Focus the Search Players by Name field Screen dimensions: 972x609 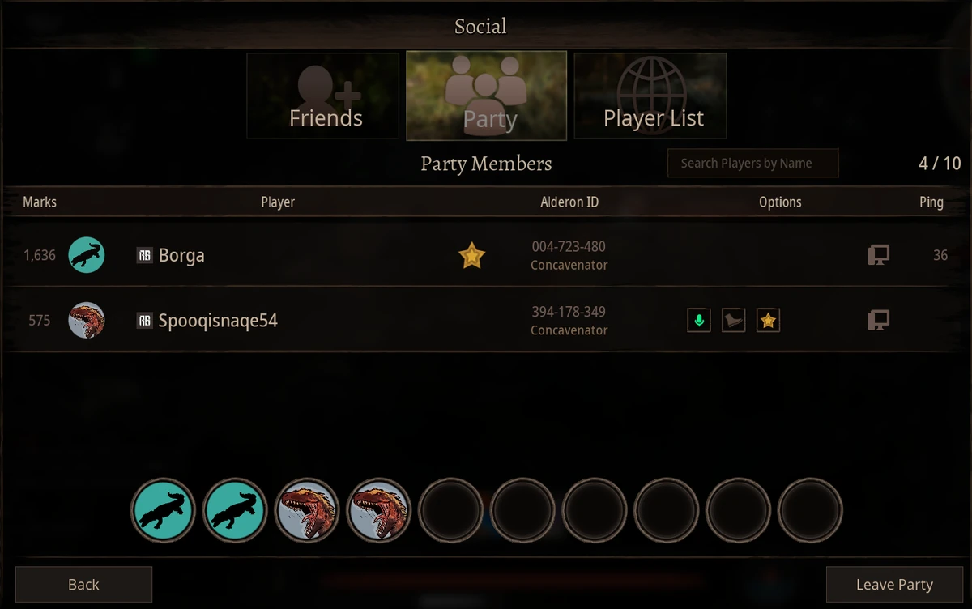[752, 163]
